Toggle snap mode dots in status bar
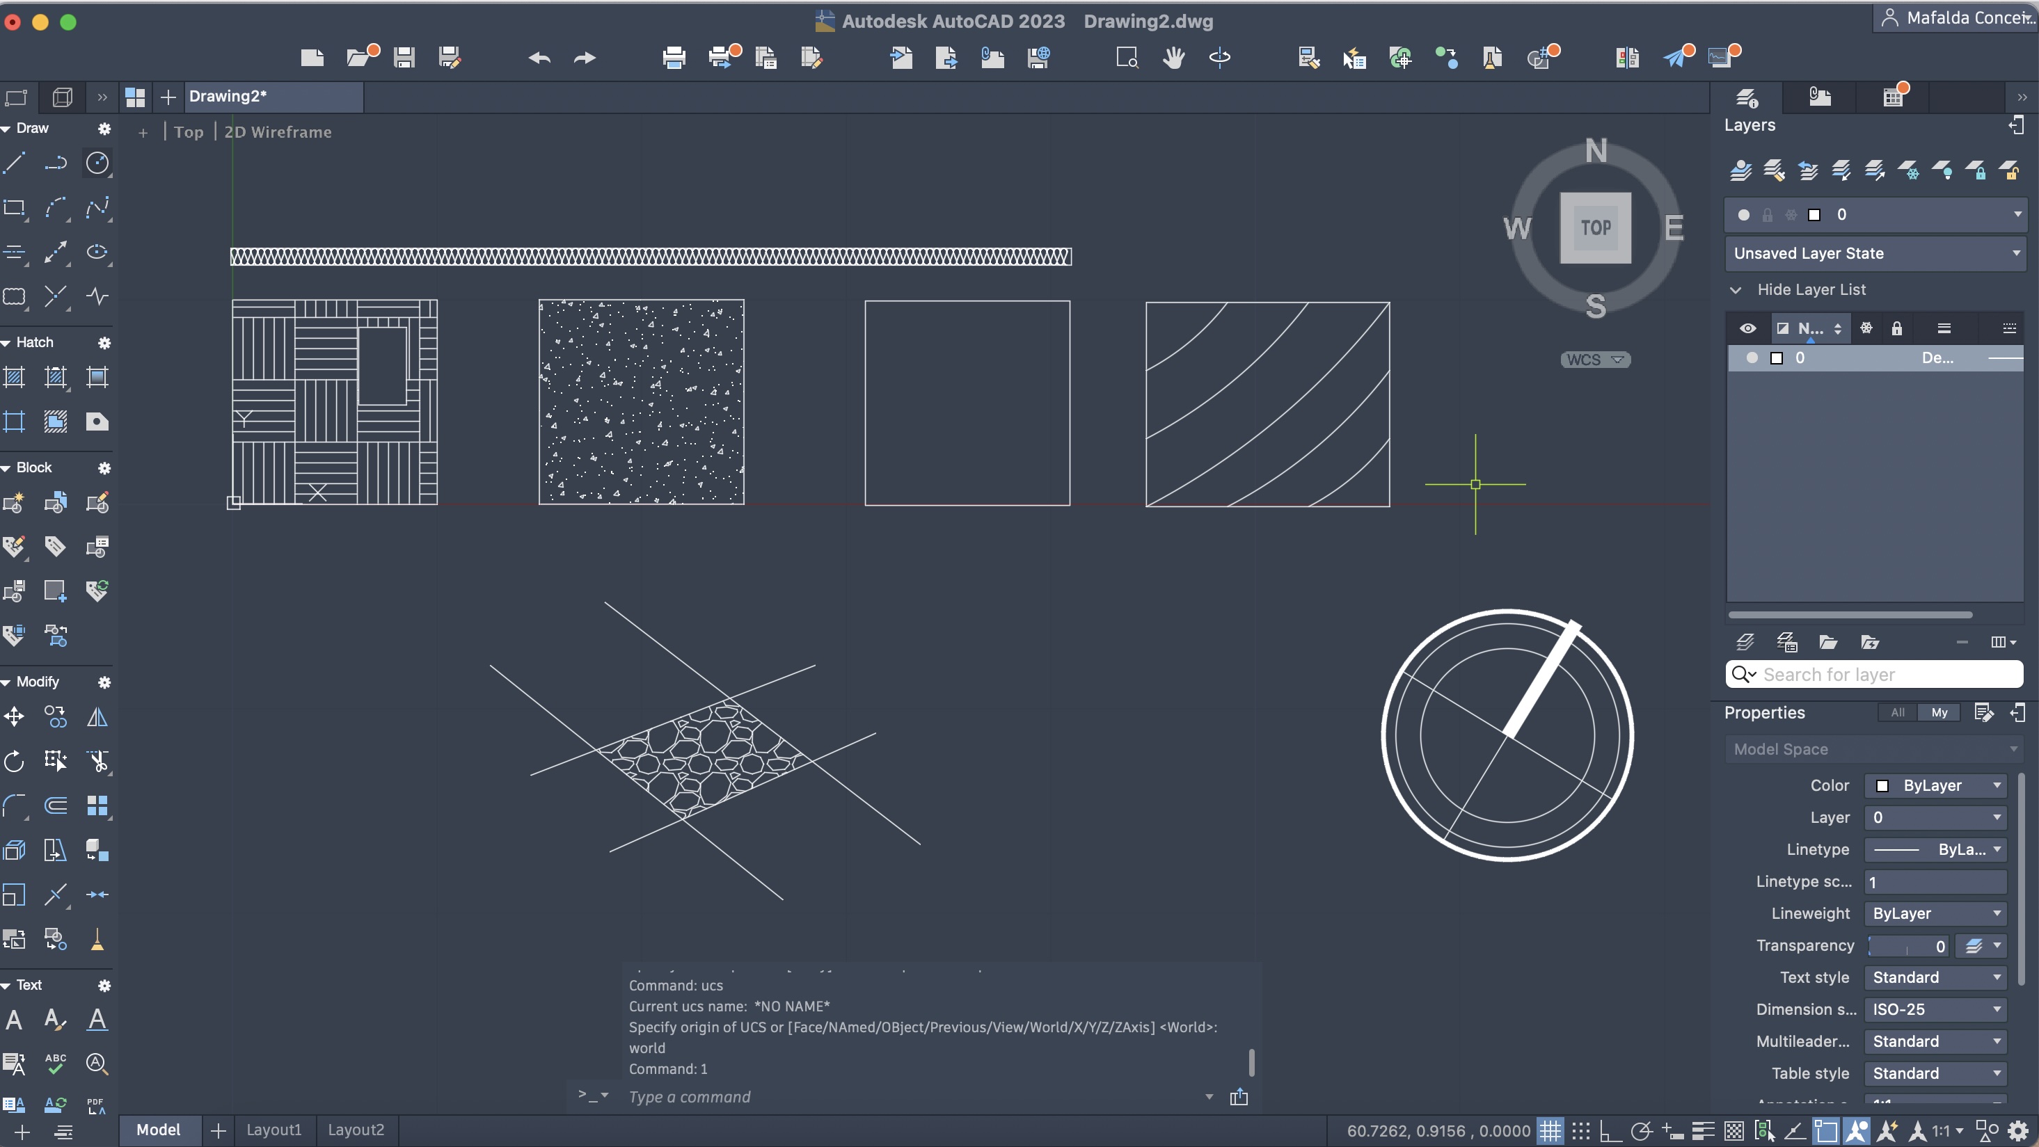The width and height of the screenshot is (2039, 1147). point(1580,1130)
